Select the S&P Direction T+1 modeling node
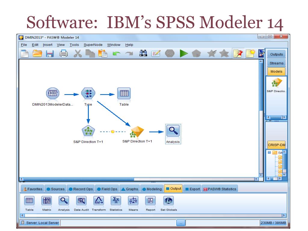 pos(88,131)
